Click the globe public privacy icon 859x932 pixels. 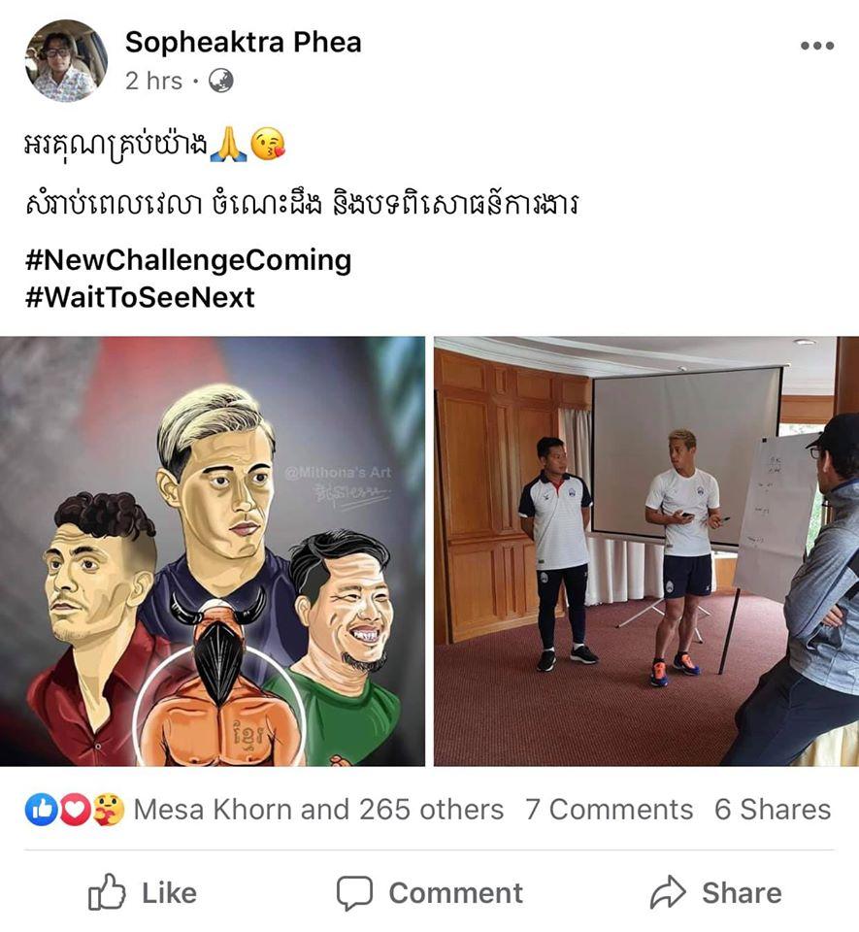click(220, 81)
